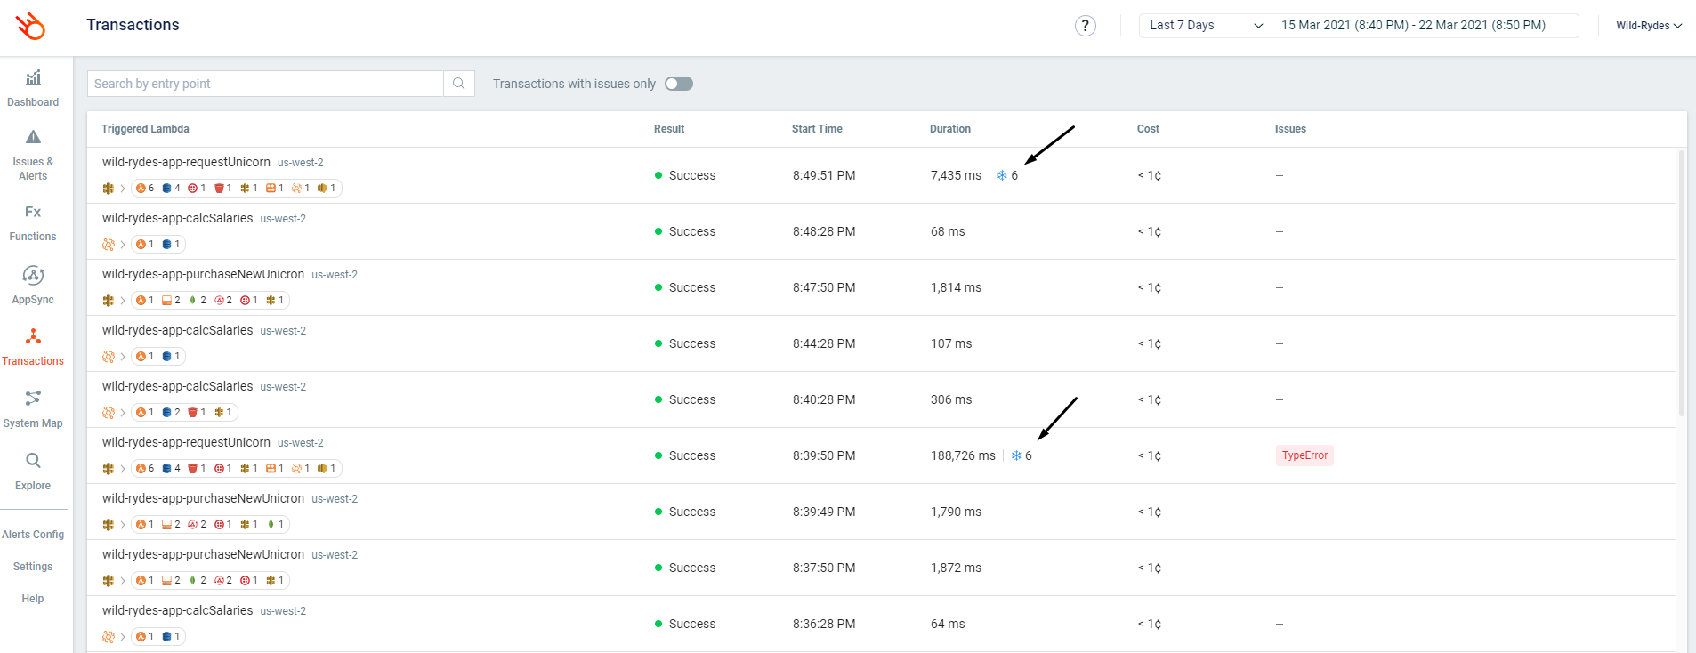The image size is (1696, 653).
Task: Focus the Search by entry point field
Action: coord(265,84)
